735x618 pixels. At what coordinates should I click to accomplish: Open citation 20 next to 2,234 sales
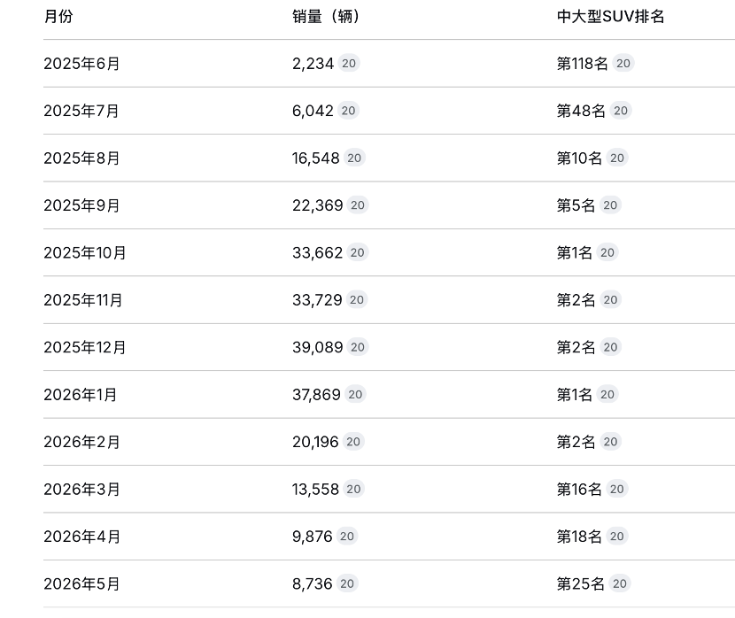(x=349, y=63)
